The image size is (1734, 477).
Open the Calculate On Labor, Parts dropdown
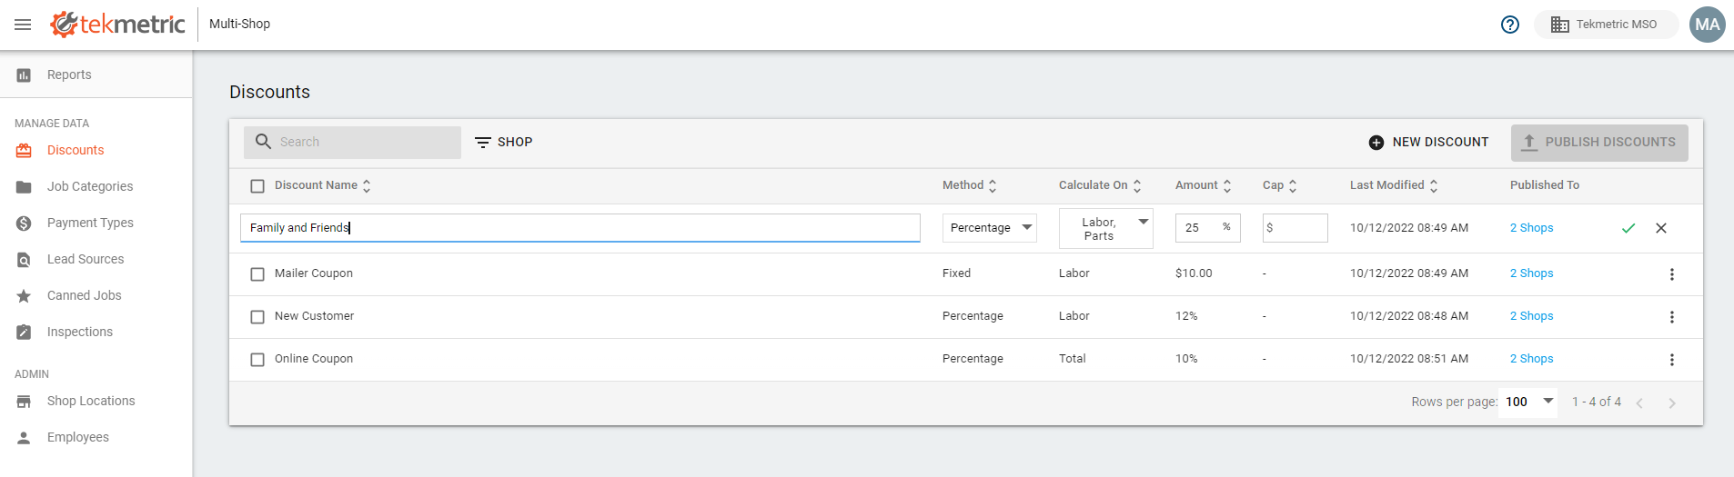click(x=1106, y=228)
